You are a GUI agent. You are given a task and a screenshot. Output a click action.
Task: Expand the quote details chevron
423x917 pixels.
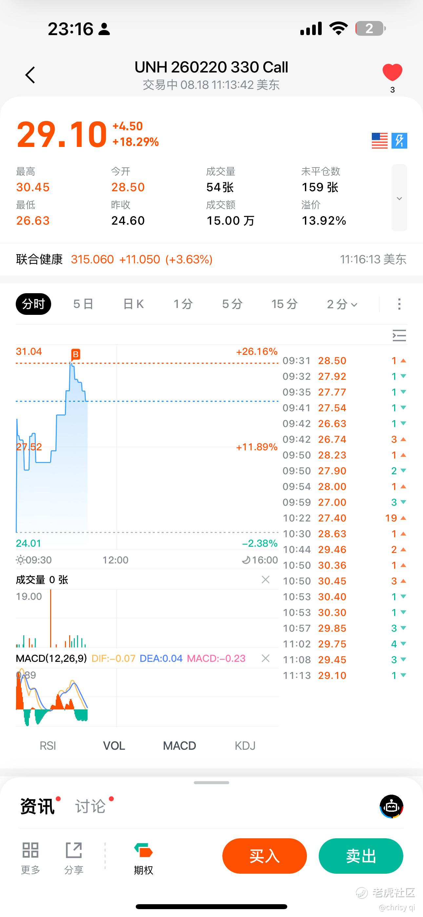click(399, 198)
